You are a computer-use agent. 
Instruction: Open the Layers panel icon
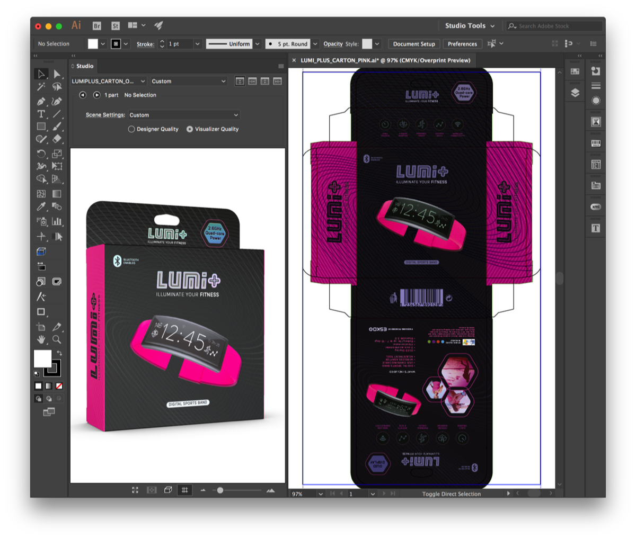click(575, 93)
